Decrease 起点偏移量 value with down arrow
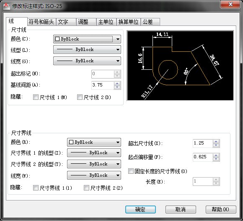The image size is (243, 221). pyautogui.click(x=216, y=159)
